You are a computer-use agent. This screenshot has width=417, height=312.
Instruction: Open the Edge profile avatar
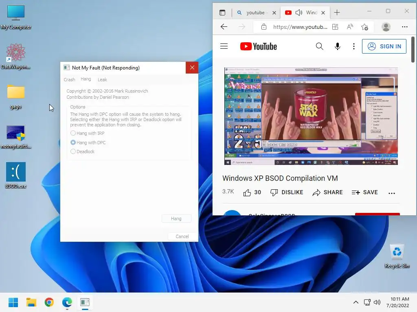pos(386,27)
